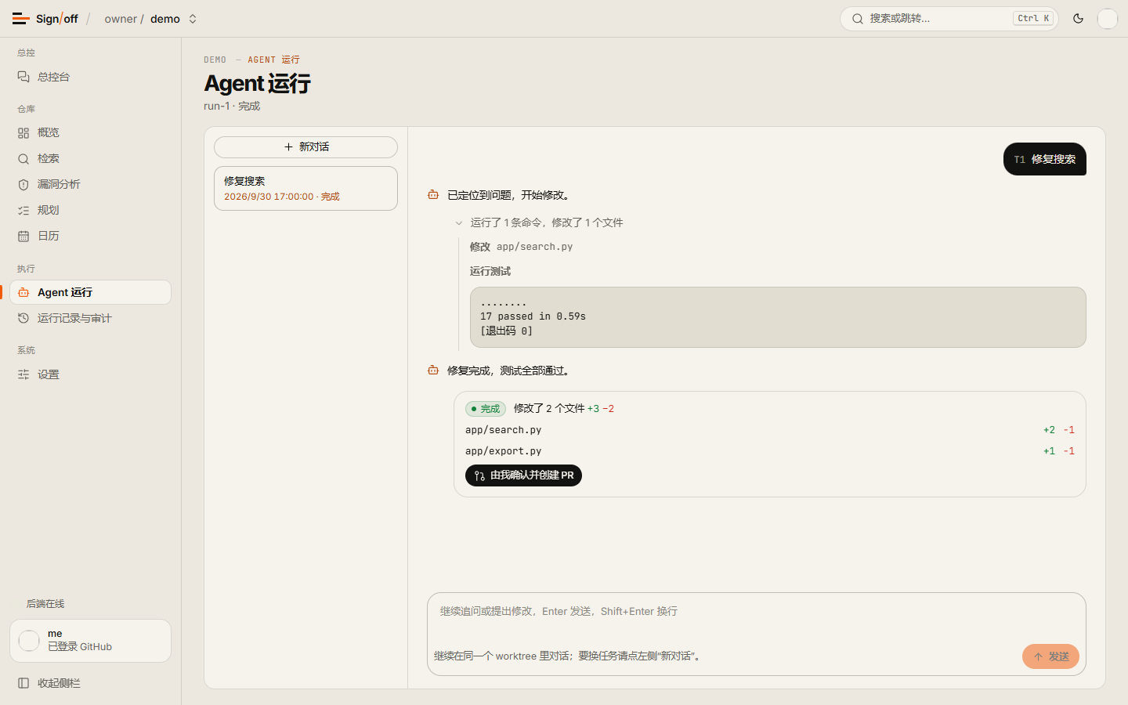Click the Sign/off logo icon
Viewport: 1128px width, 705px height.
click(x=21, y=19)
